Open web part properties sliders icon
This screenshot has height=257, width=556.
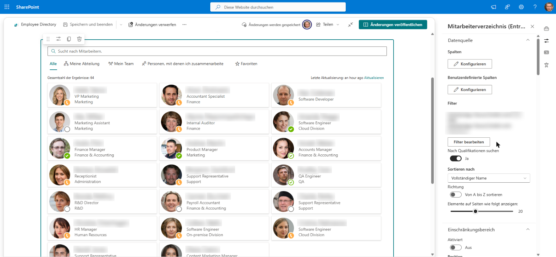pyautogui.click(x=59, y=39)
